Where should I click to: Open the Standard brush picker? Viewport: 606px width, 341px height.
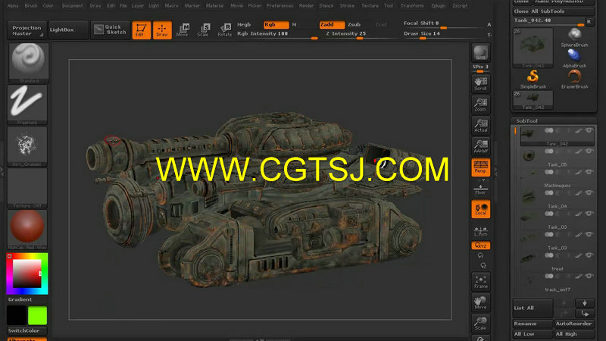28,62
